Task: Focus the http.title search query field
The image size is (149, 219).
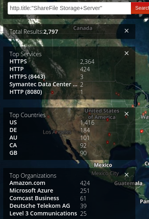Action: click(69, 8)
